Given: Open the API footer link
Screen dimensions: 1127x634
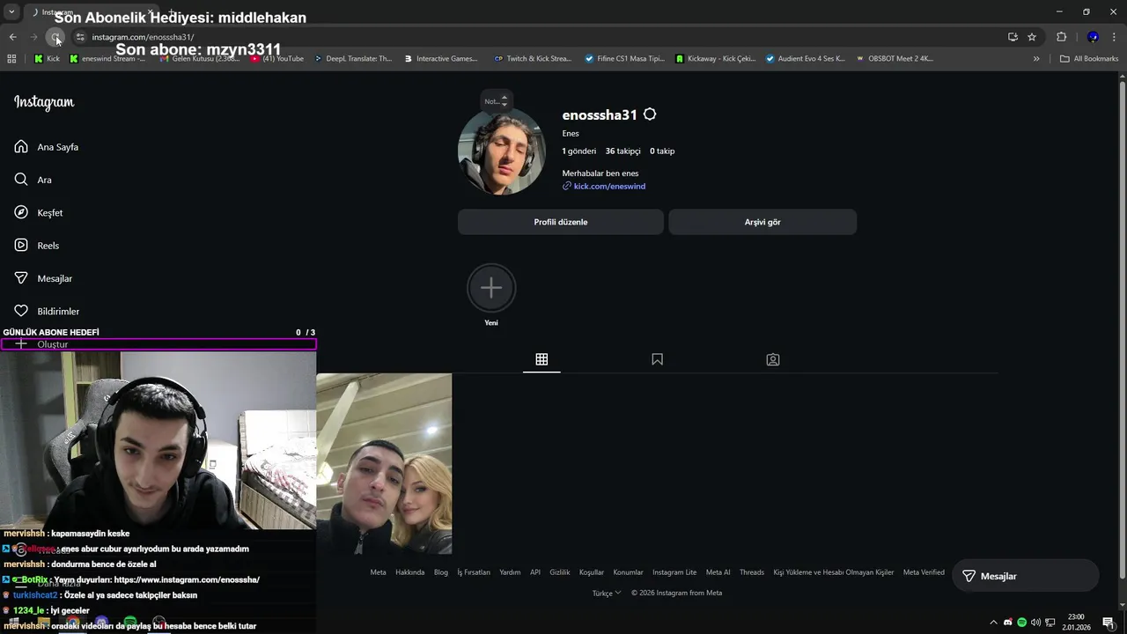Looking at the screenshot, I should 535,572.
